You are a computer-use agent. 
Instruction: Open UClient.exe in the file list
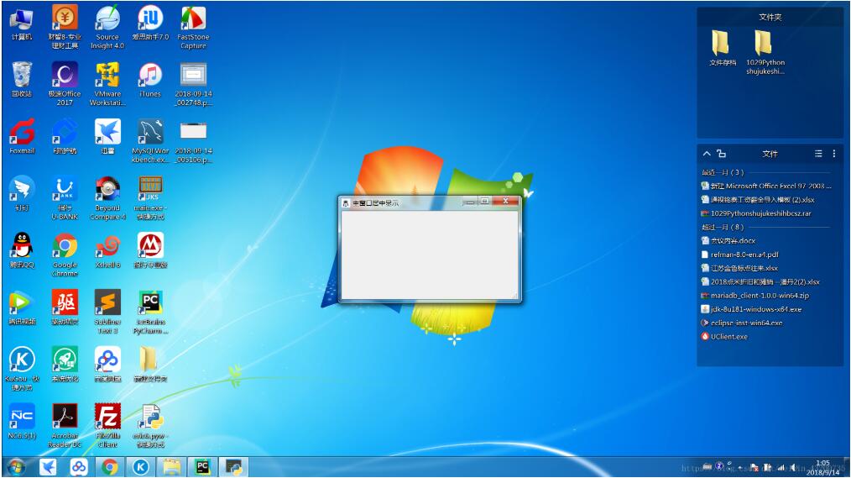tap(724, 336)
